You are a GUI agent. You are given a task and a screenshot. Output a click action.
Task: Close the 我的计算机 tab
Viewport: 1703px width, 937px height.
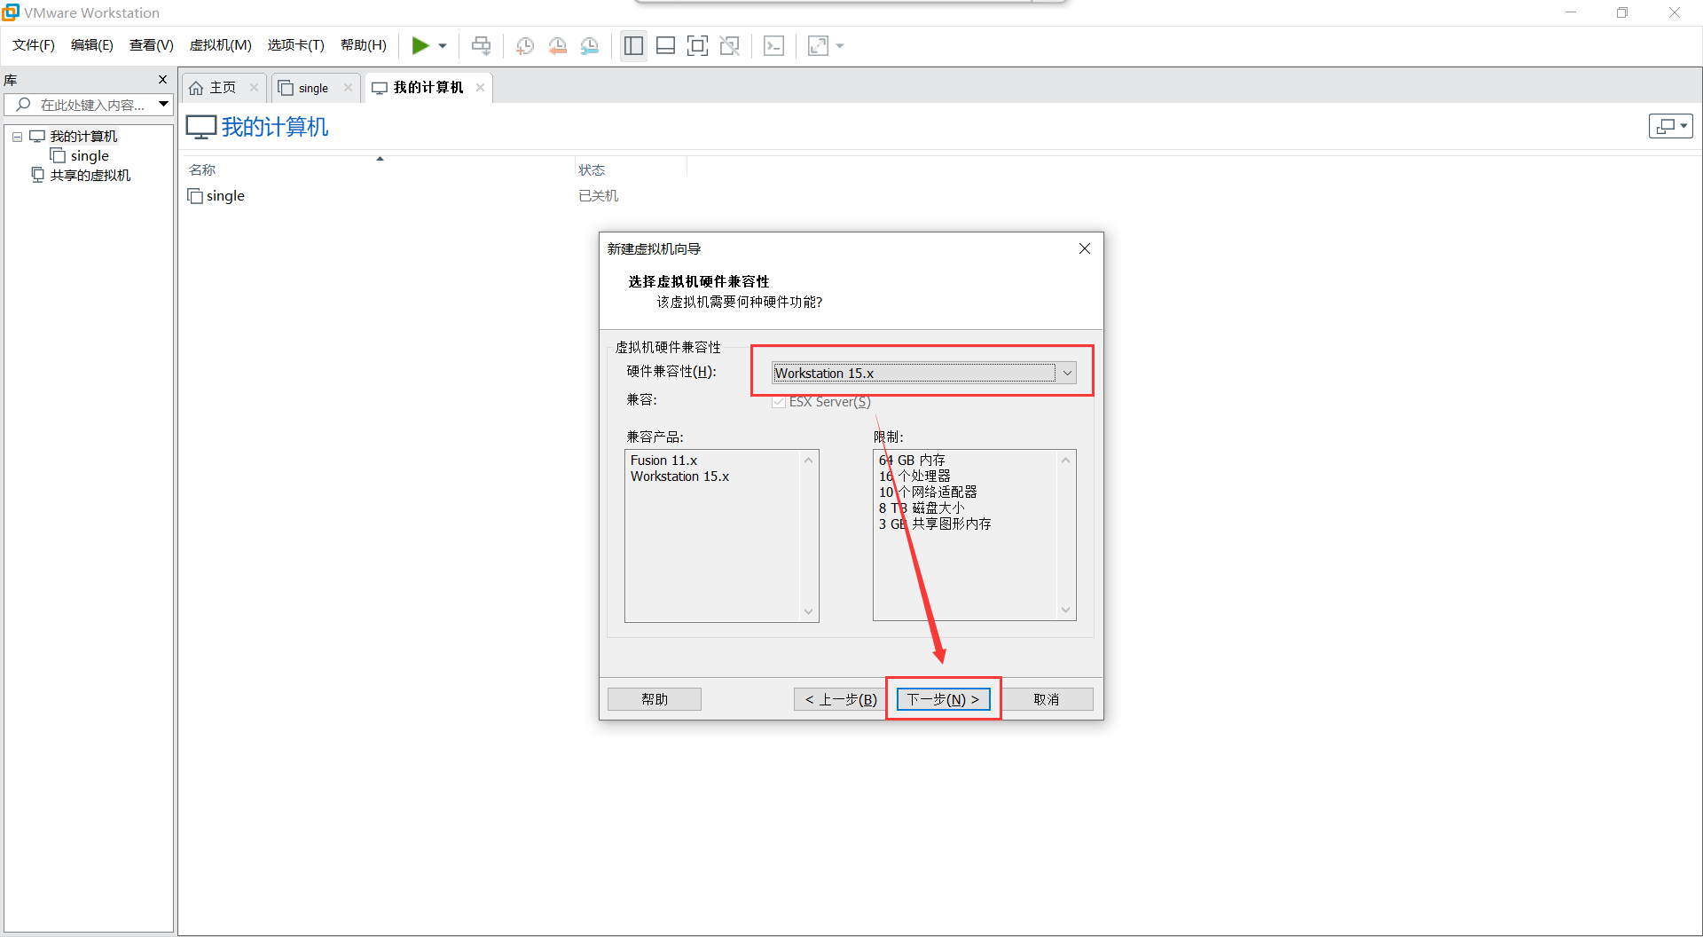[x=480, y=88]
